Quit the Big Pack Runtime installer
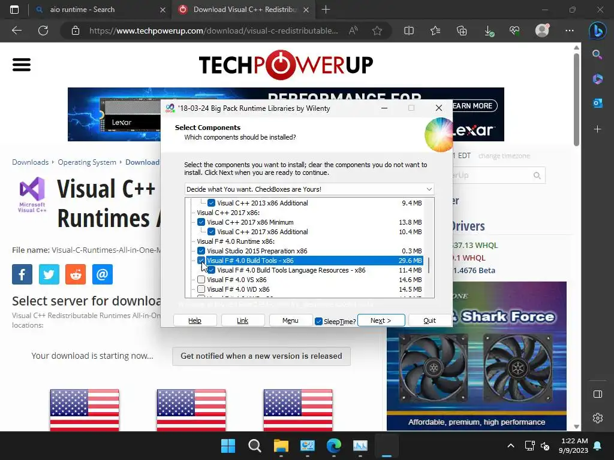Screen dimensions: 614x460 click(429, 320)
